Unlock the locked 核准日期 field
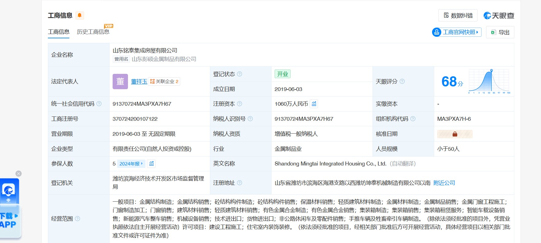The height and width of the screenshot is (243, 541). tap(455, 134)
